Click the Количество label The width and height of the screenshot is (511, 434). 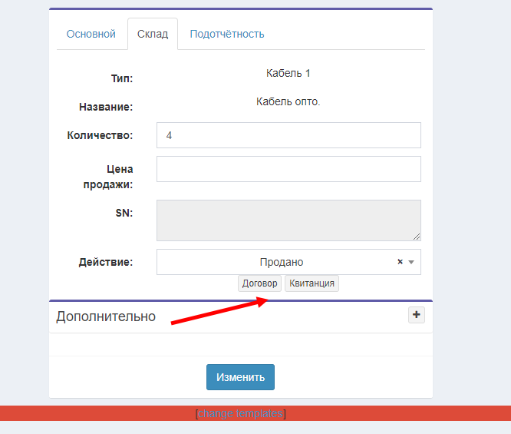click(x=100, y=135)
